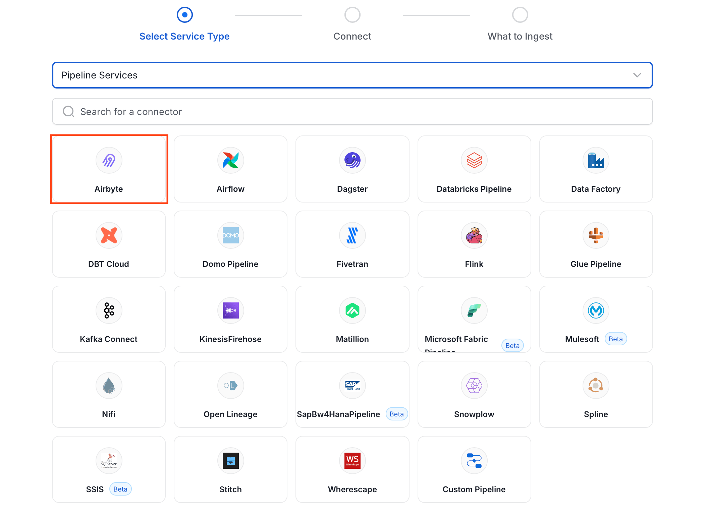Select the DBT Cloud orange icon

(x=109, y=235)
